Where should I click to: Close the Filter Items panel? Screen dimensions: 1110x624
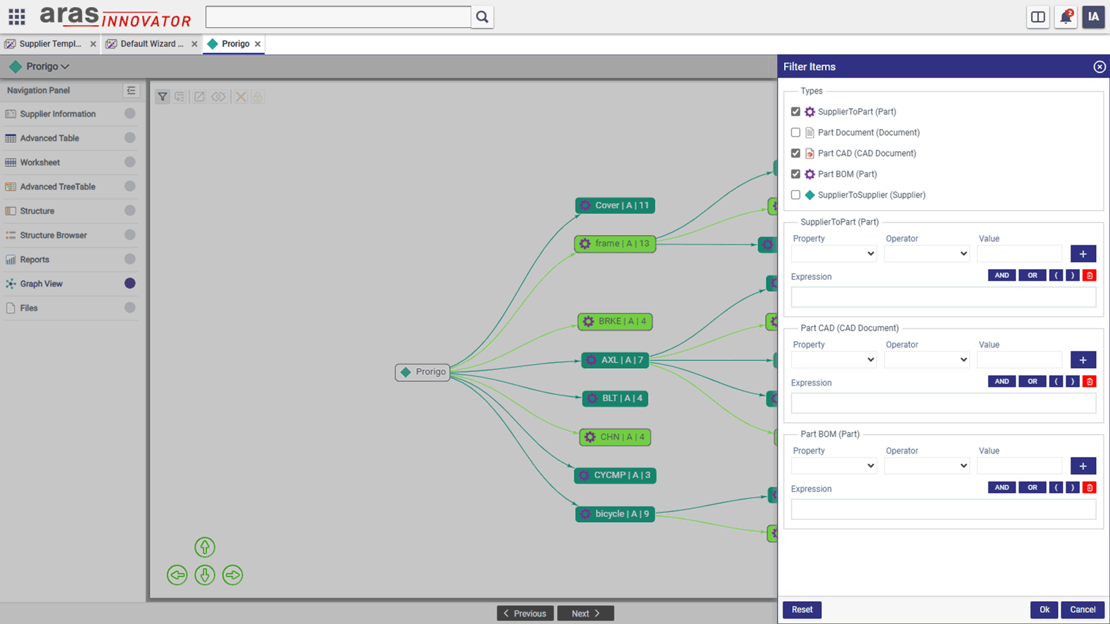[x=1100, y=67]
